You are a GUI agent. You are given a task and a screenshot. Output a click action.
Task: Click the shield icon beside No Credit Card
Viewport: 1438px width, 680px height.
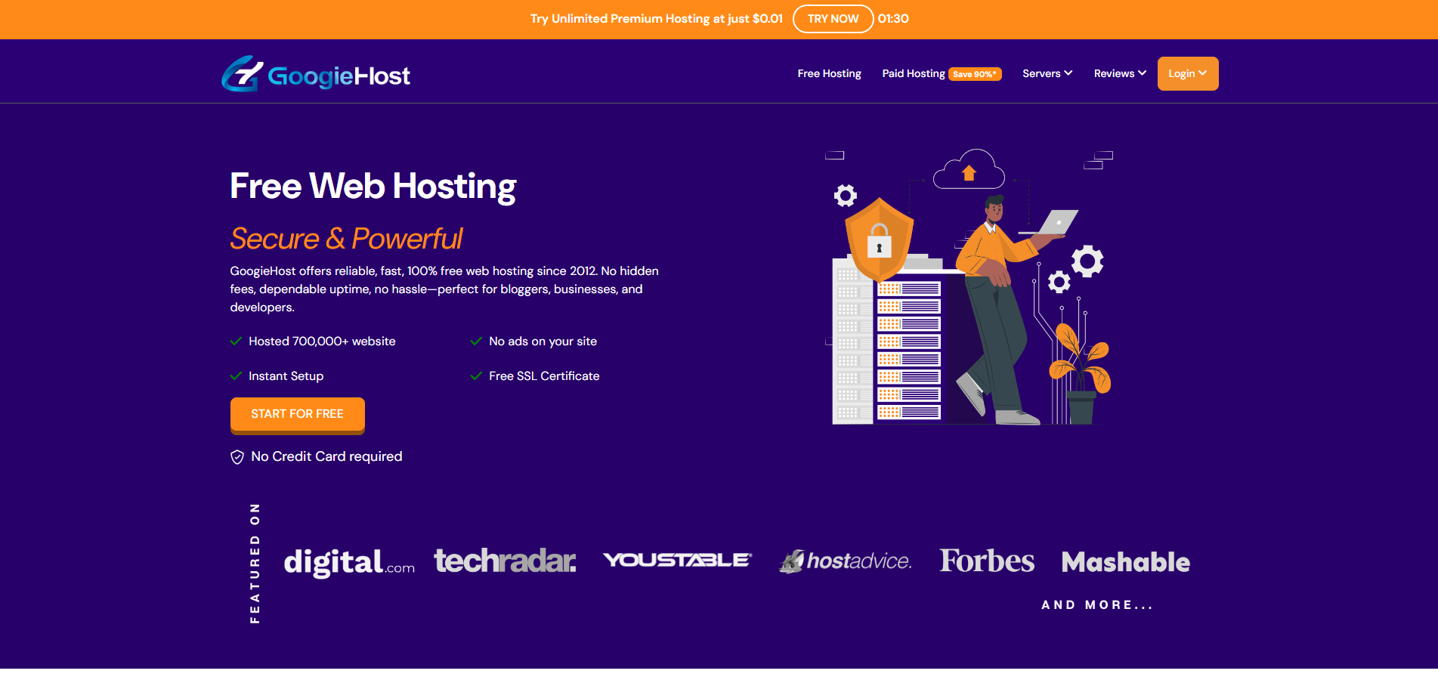[237, 457]
